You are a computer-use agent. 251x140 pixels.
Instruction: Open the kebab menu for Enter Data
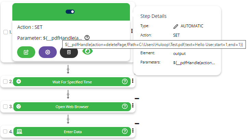pyautogui.click(x=132, y=131)
